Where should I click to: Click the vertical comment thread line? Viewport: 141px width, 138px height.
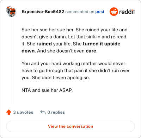pos(12,61)
